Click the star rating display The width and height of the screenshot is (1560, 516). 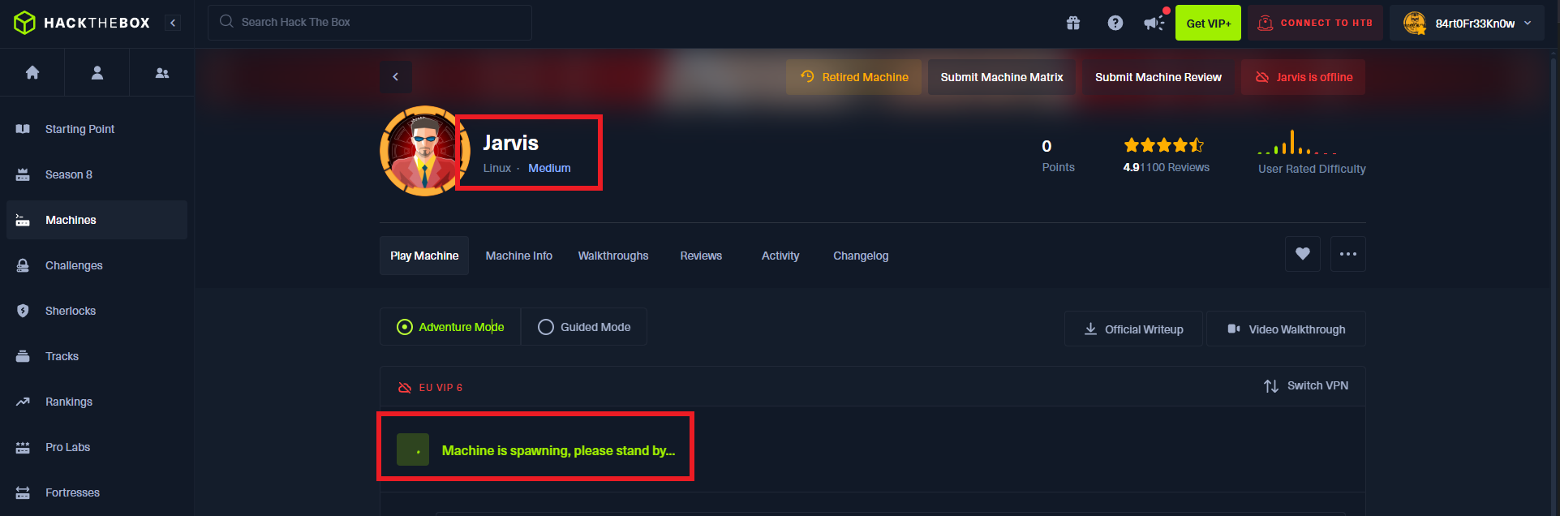1164,145
